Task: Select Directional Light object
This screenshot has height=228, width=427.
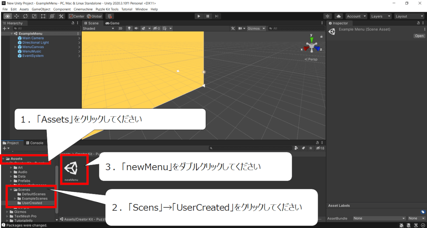Action: [x=36, y=42]
